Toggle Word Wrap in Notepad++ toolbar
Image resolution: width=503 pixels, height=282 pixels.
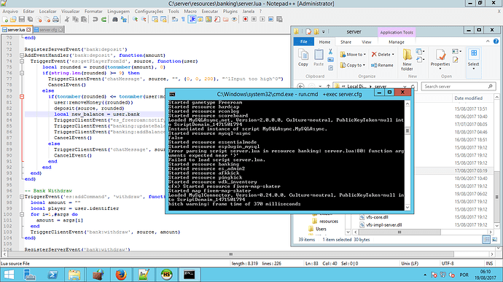click(x=174, y=20)
